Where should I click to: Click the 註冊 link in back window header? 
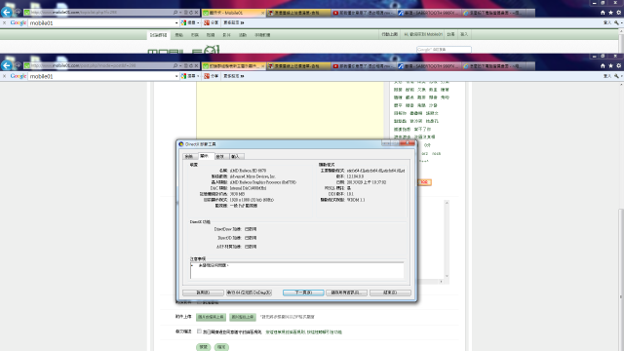pos(450,35)
